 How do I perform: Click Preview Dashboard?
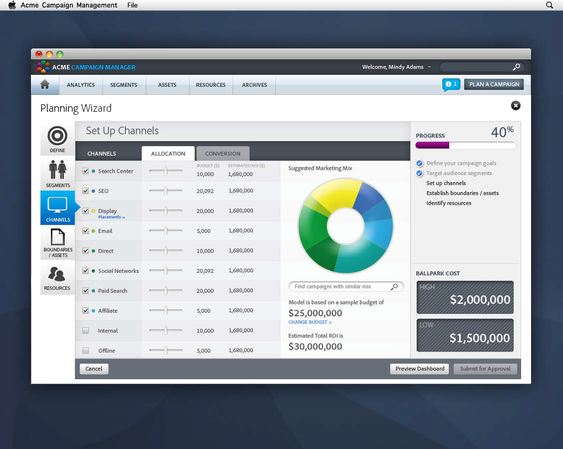pos(420,369)
